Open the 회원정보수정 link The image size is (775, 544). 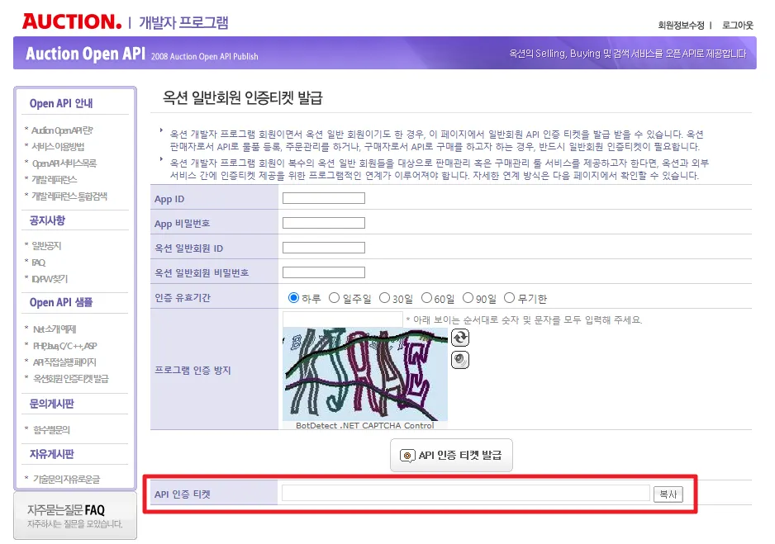(681, 25)
